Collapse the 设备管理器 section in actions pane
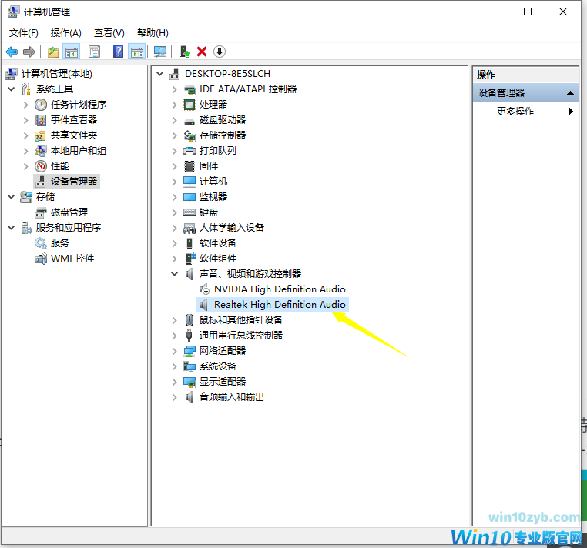Screen dimensions: 587x548 (570, 93)
